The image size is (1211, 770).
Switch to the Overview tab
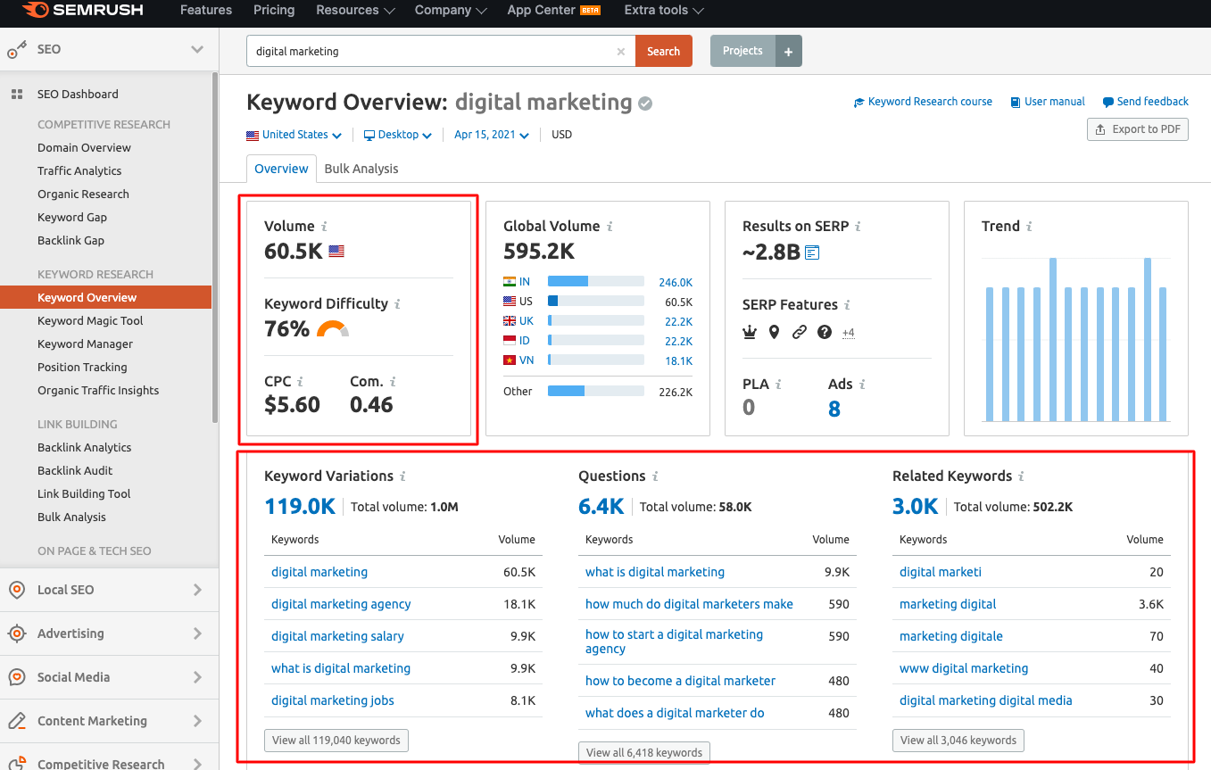[x=281, y=169]
